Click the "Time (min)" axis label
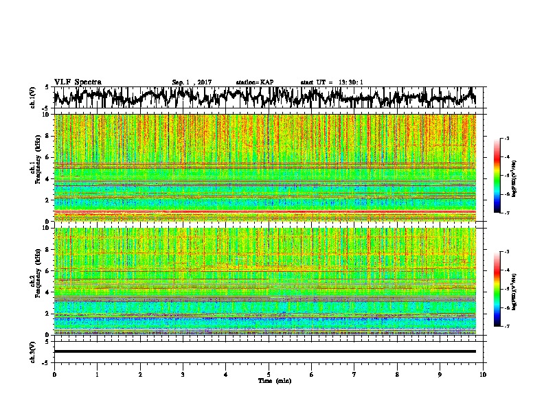 (275, 381)
